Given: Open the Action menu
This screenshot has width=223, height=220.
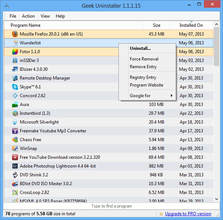Looking at the screenshot, I should coord(28,16).
